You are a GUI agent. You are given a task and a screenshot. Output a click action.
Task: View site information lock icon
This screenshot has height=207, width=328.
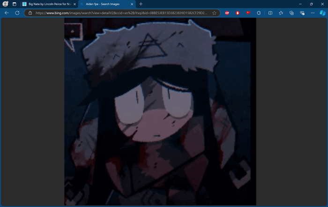(30, 13)
